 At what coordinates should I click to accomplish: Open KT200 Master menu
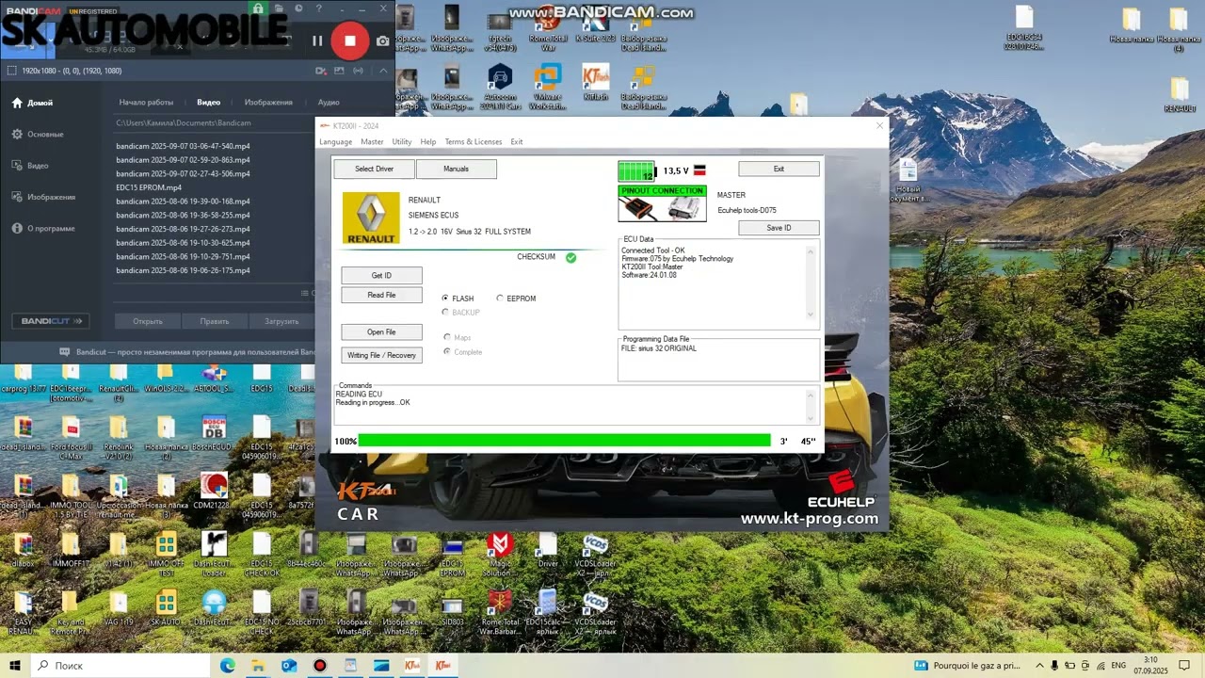(372, 142)
